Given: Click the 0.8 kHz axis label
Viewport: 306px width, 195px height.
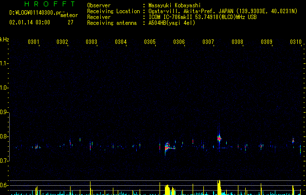Looking at the screenshot, I should pos(3,136).
